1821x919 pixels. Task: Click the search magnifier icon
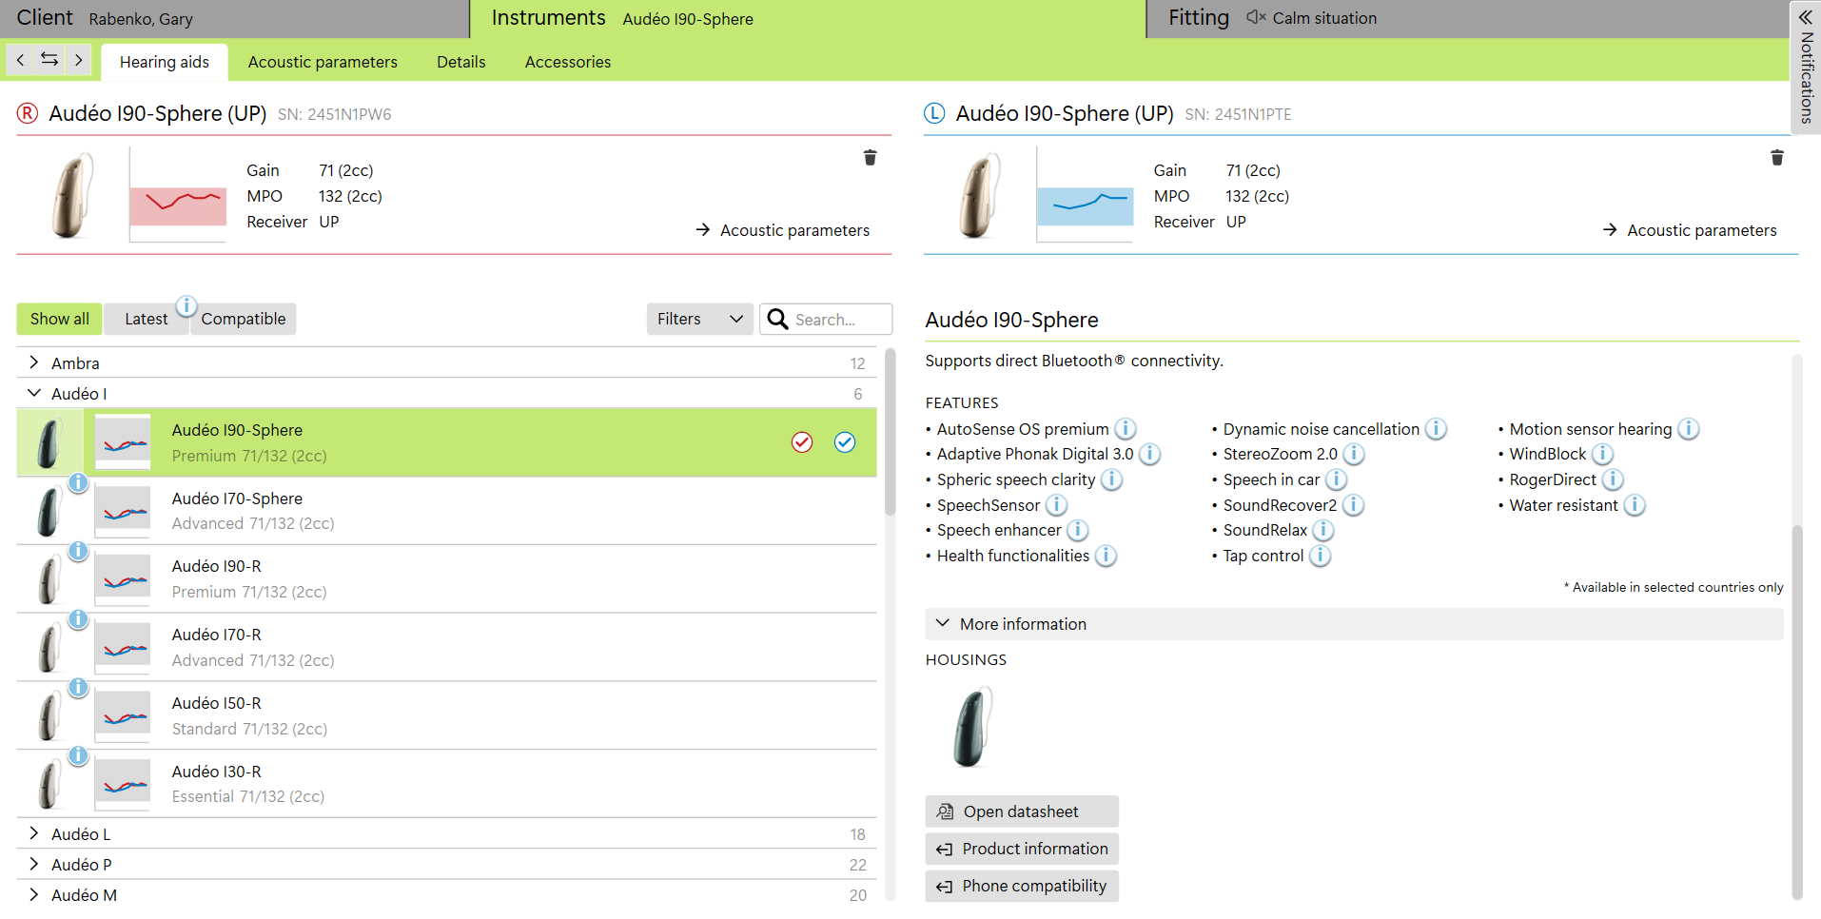click(777, 319)
